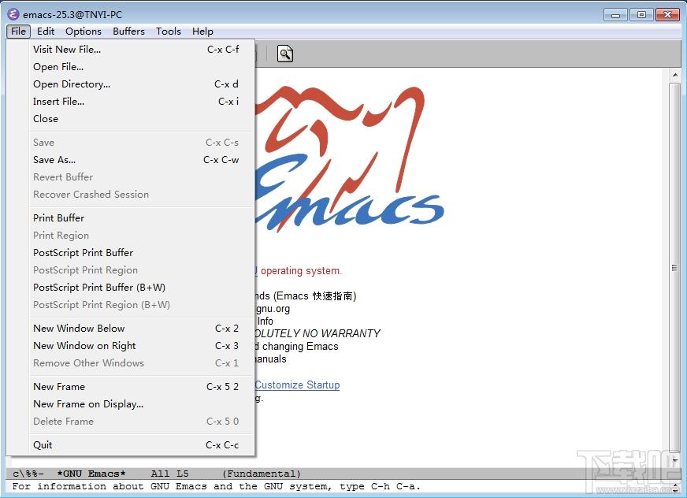Select New Frame on Display...
This screenshot has height=498, width=687.
coord(142,403)
